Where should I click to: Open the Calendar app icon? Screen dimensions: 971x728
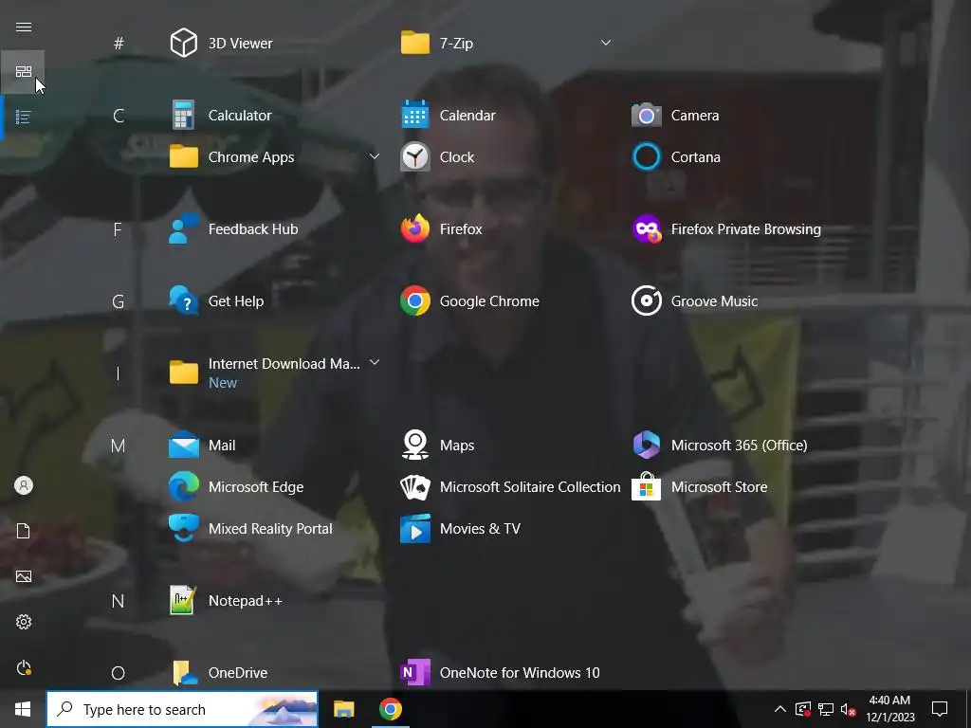[415, 115]
